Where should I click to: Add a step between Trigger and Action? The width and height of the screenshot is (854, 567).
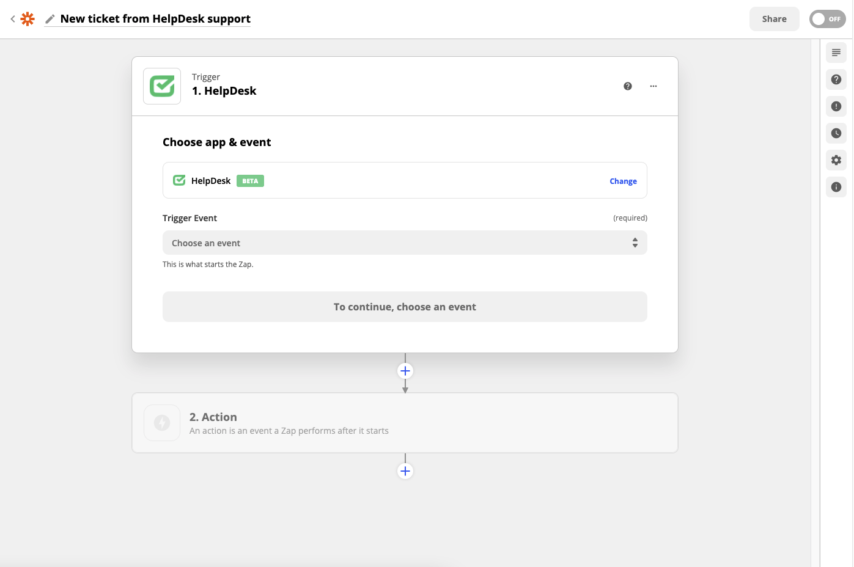coord(405,371)
